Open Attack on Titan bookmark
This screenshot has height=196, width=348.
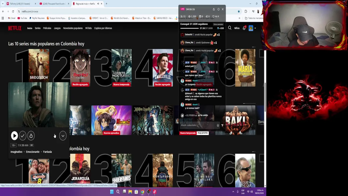(x=141, y=18)
